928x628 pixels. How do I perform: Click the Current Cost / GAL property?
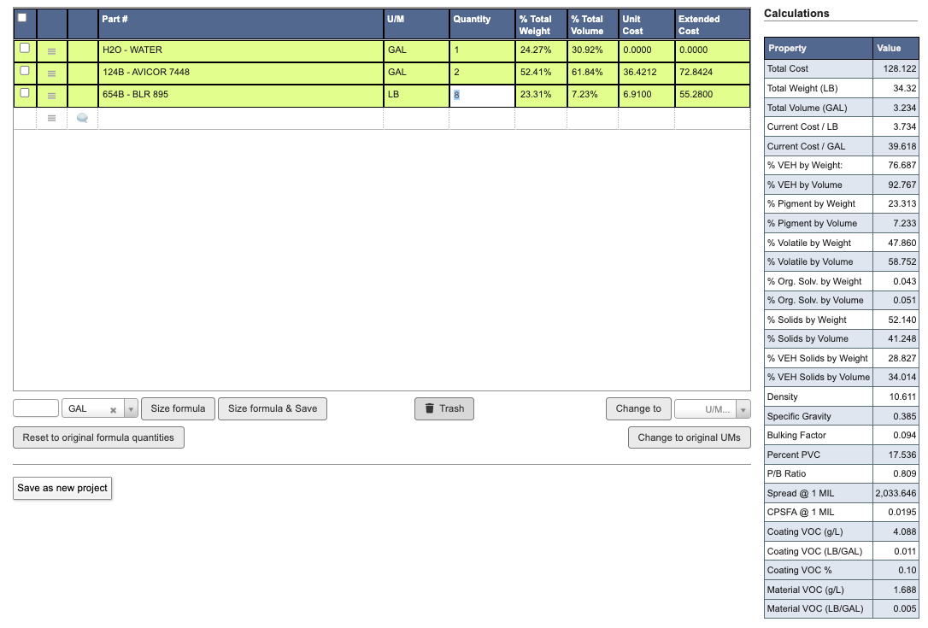coord(806,146)
